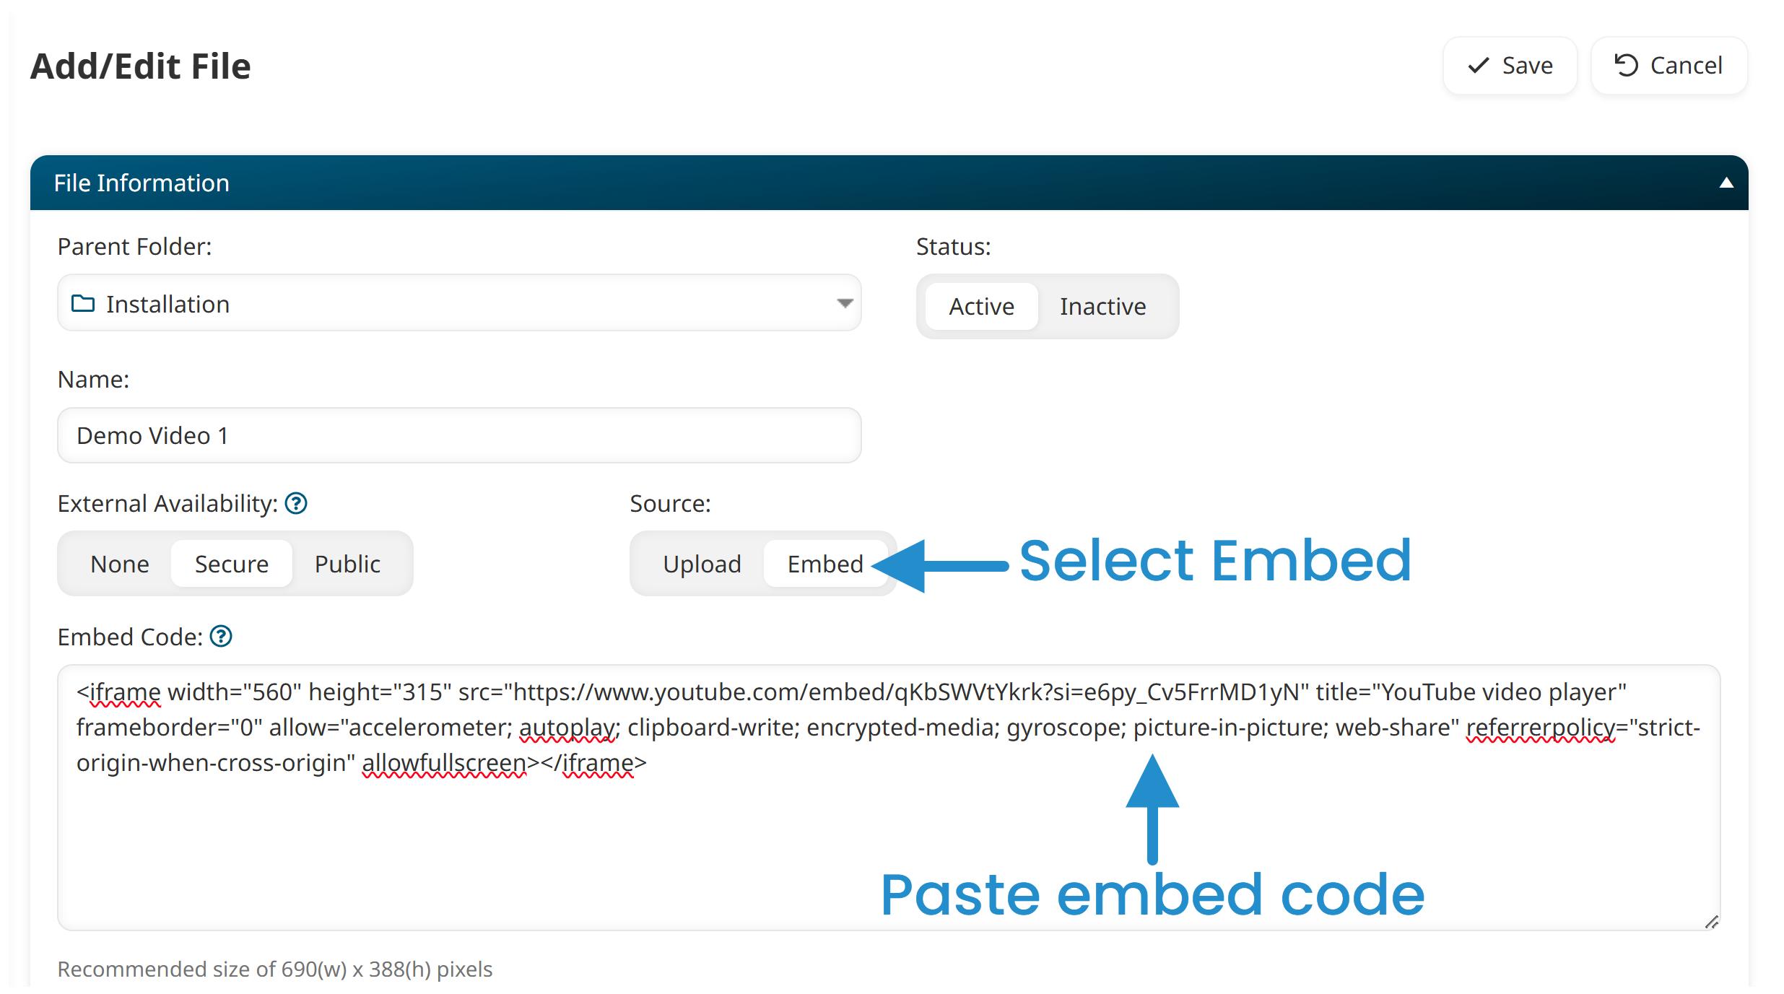This screenshot has width=1784, height=994.
Task: Click inside the Embed Code text area
Action: pos(889,798)
